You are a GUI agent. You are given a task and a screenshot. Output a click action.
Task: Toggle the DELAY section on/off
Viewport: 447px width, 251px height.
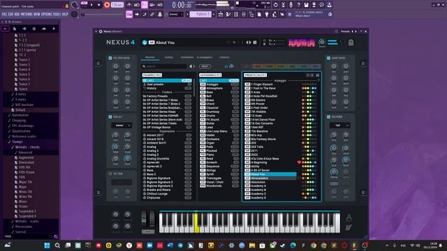point(110,116)
